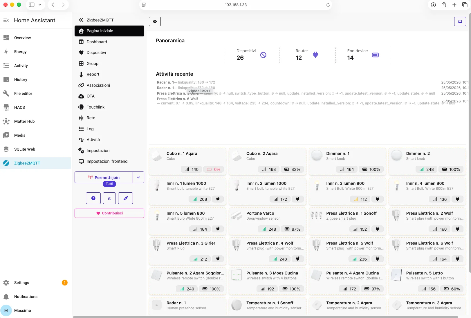Expand the Permetti join dropdown arrow
Screen dimensions: 471x318
(x=138, y=177)
